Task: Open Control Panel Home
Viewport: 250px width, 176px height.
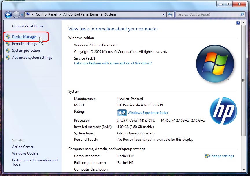Action: [28, 26]
